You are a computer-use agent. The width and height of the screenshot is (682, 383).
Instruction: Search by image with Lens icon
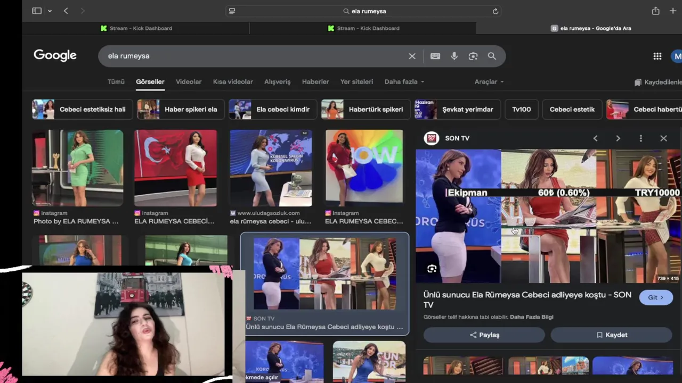pyautogui.click(x=473, y=56)
